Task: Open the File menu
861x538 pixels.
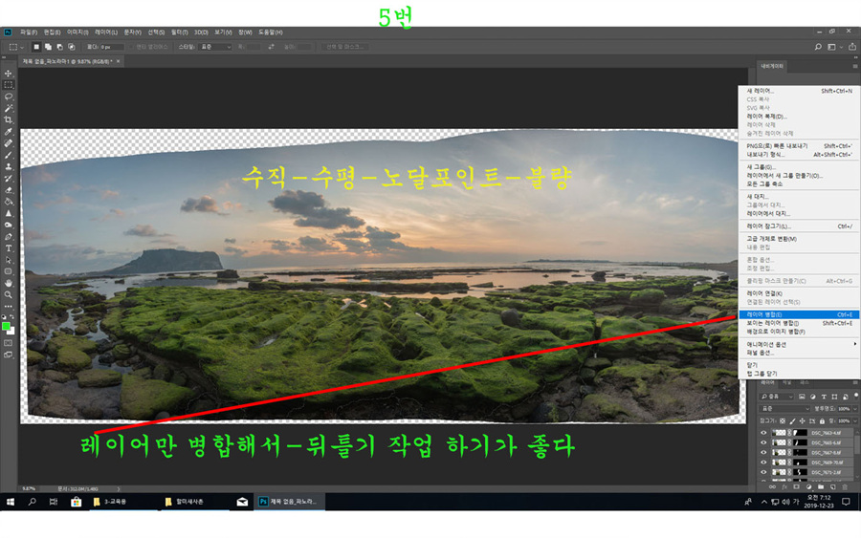Action: 28,32
